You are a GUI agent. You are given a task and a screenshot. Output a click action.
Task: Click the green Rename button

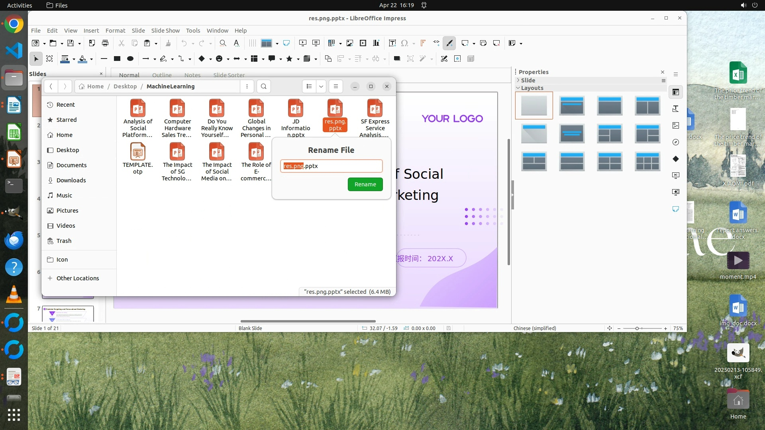coord(365,184)
